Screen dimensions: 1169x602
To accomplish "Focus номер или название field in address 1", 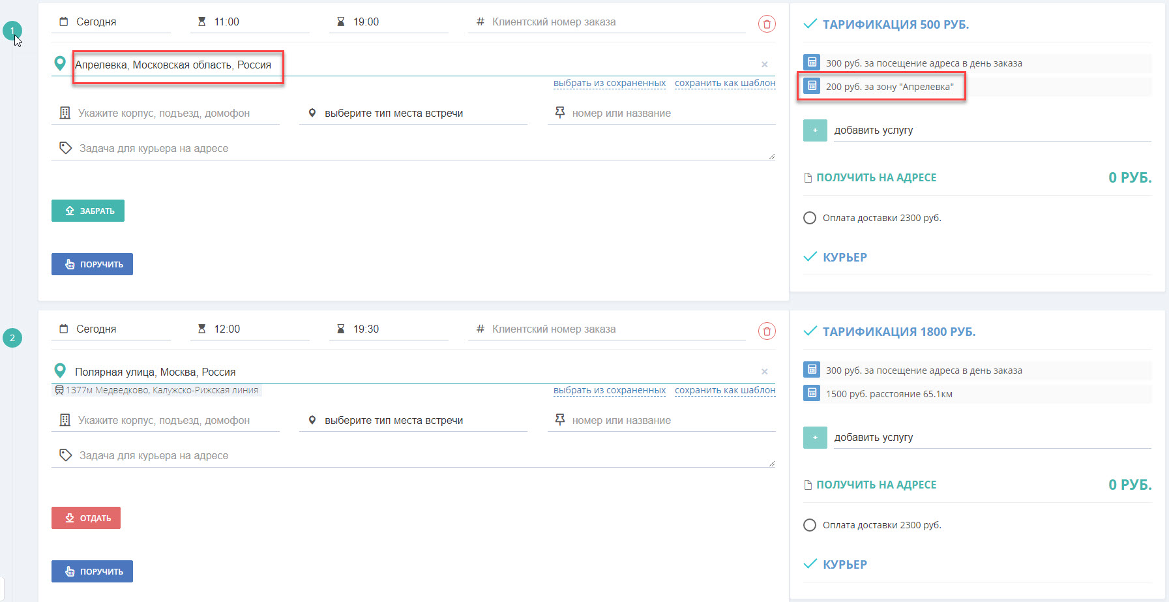I will pyautogui.click(x=662, y=113).
